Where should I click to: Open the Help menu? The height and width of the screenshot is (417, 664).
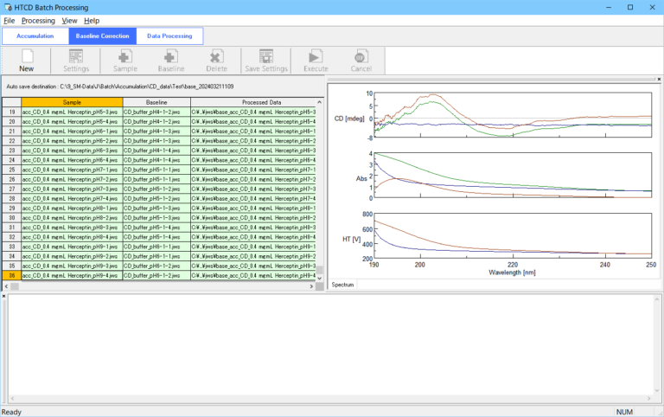pos(92,21)
